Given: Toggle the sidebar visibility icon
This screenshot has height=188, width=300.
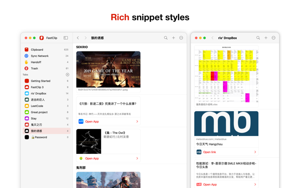Looking at the screenshot, I should (x=66, y=38).
